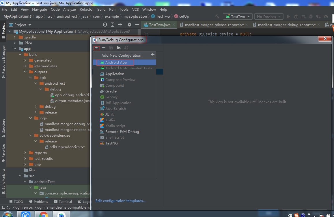334x217 pixels.
Task: Choose Application configuration type
Action: pos(124,74)
